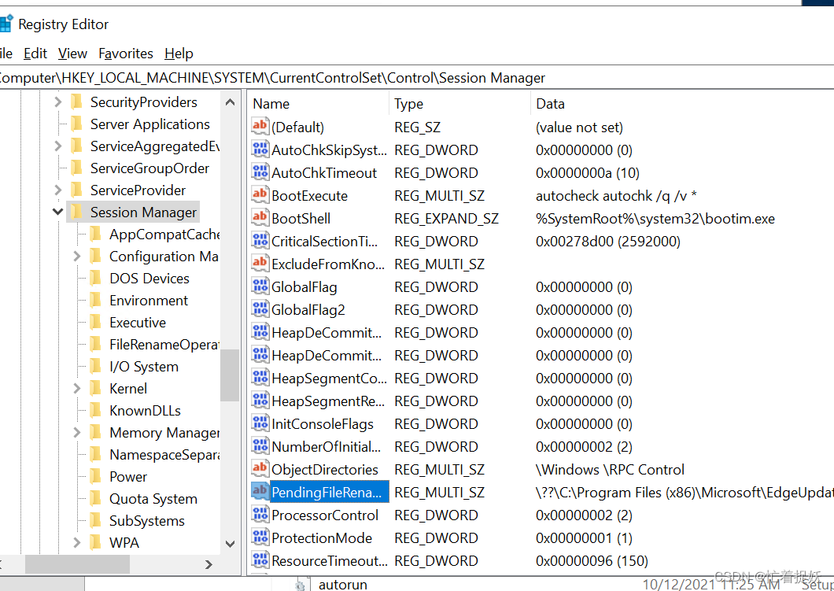834x591 pixels.
Task: Click the binary DWORD icon next to AutoChkTimeout
Action: tap(260, 172)
